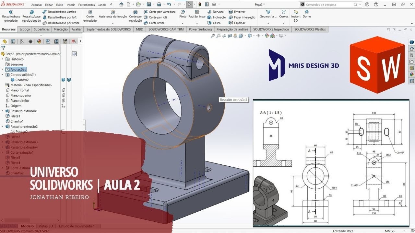Choose Ressalto/base varrido
This screenshot has width=415, height=233.
click(x=59, y=12)
